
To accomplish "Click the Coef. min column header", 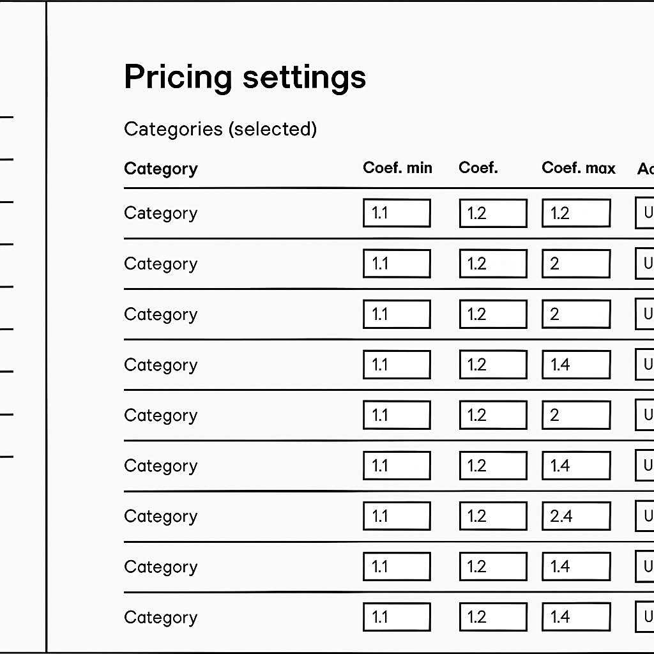I will point(397,168).
